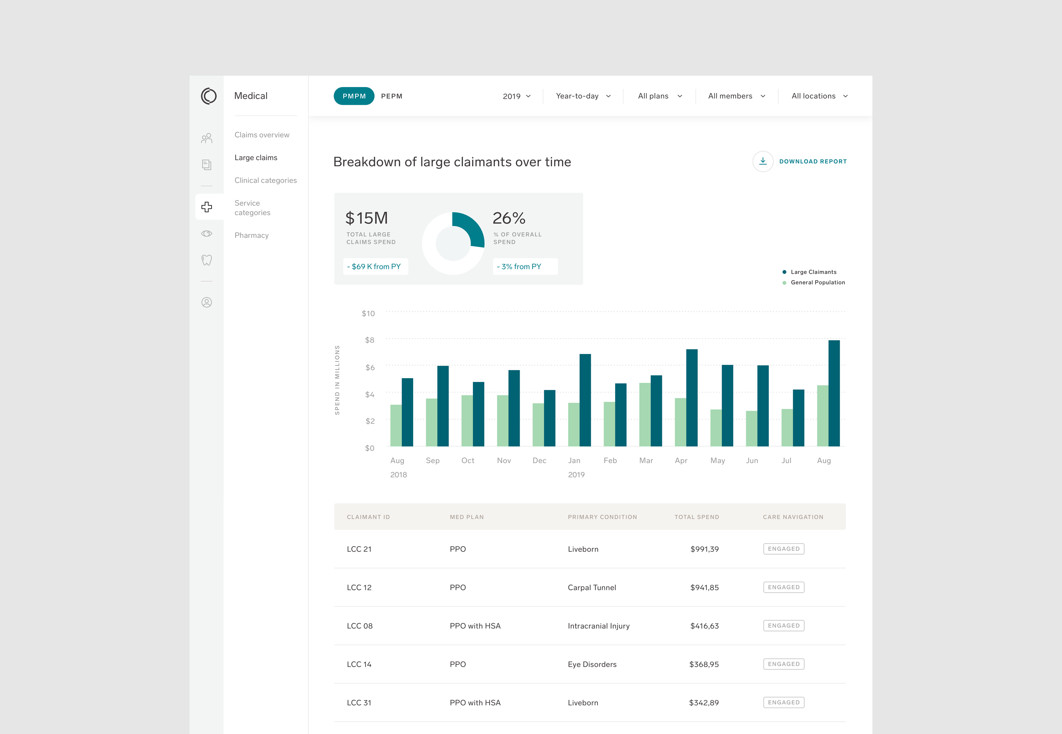Viewport: 1062px width, 734px height.
Task: Click the circular company logo icon
Action: tap(208, 96)
